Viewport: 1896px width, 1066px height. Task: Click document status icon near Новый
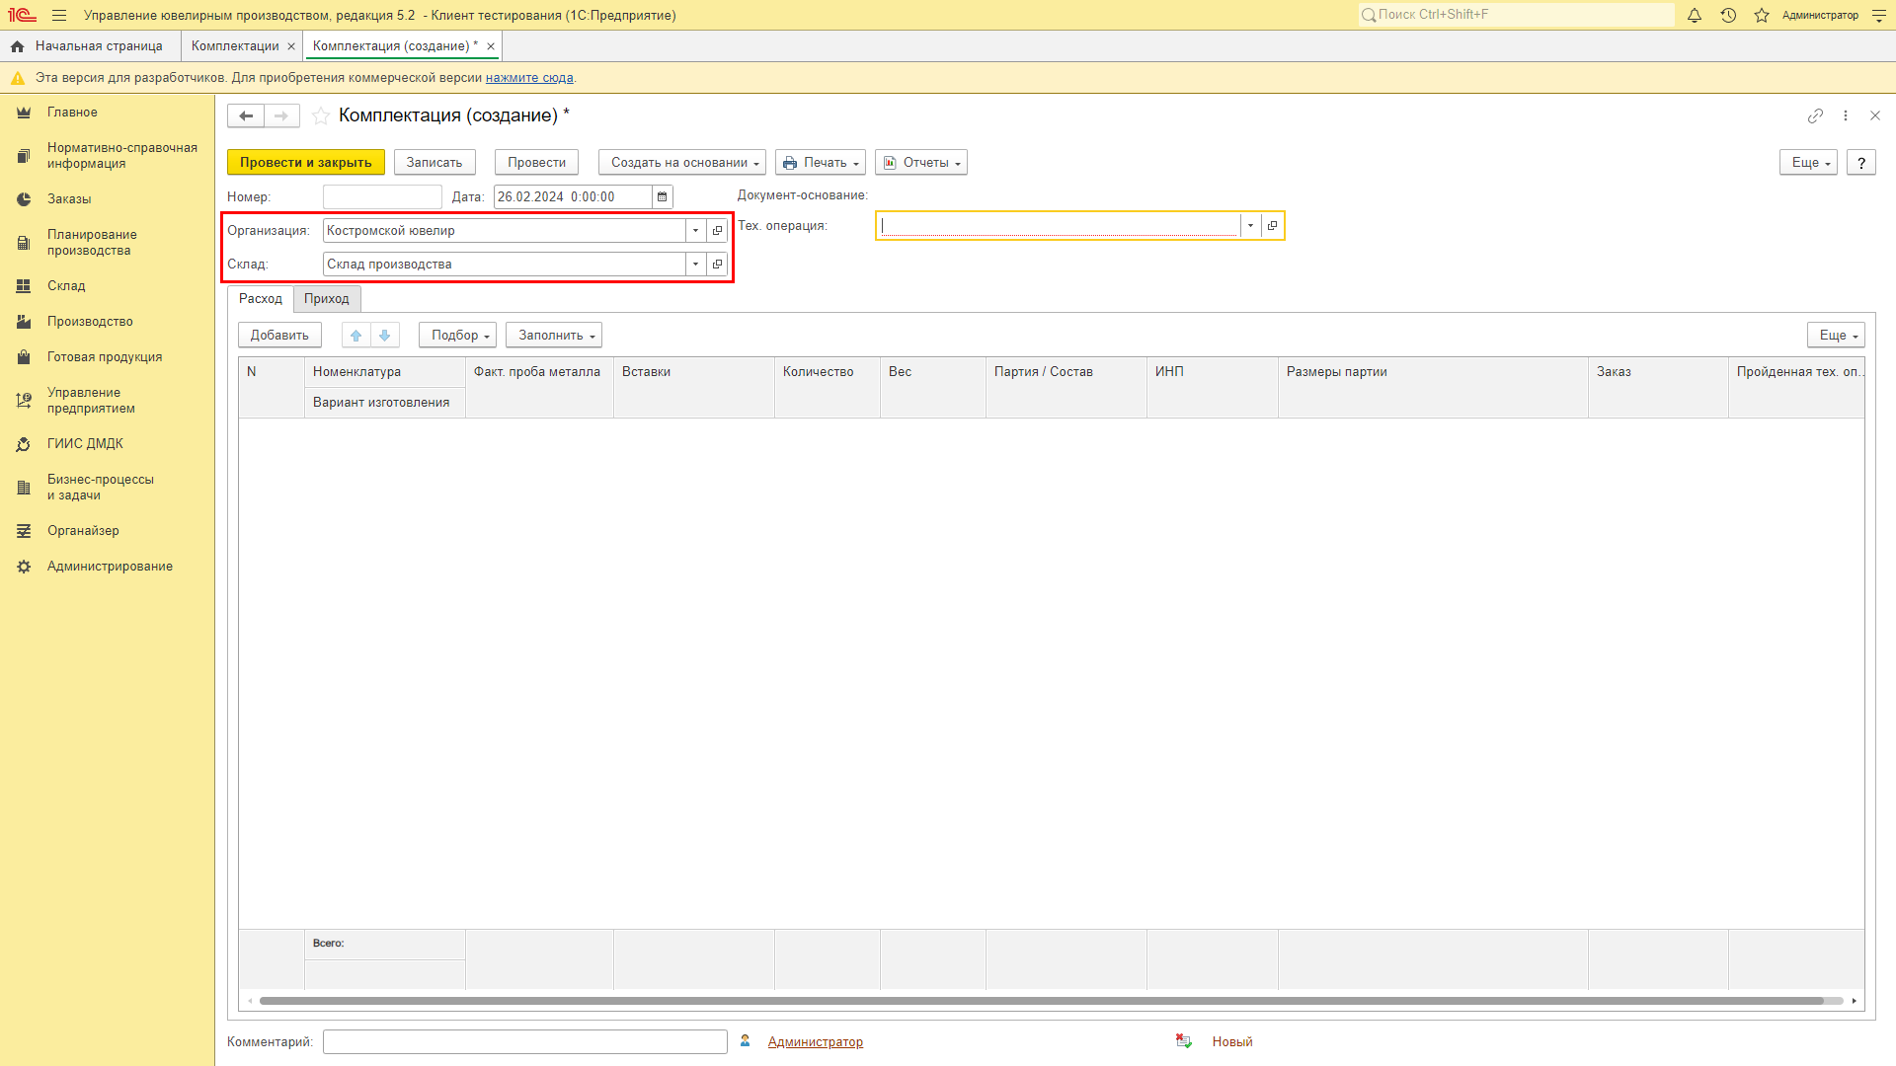click(x=1183, y=1041)
